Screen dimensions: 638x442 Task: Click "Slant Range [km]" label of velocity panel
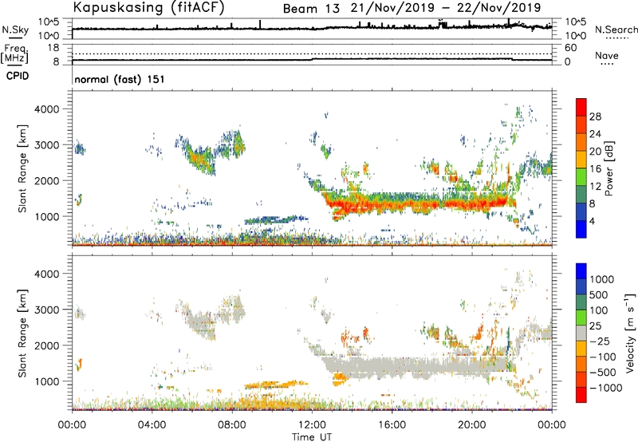pyautogui.click(x=22, y=333)
